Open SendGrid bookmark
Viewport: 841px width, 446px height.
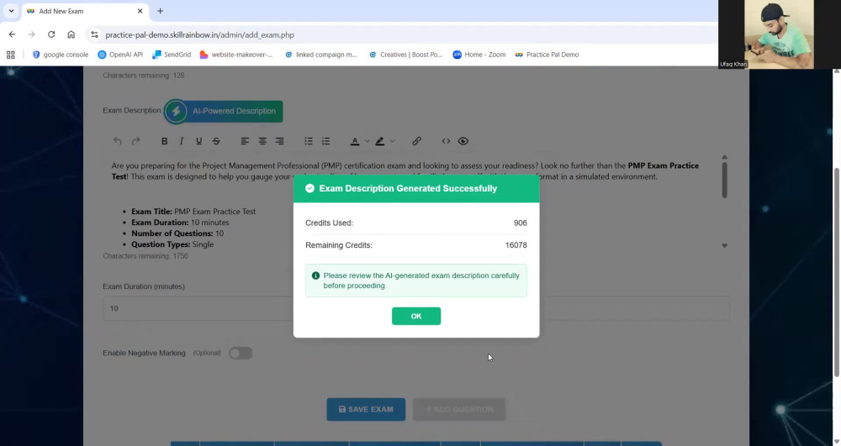pos(172,55)
